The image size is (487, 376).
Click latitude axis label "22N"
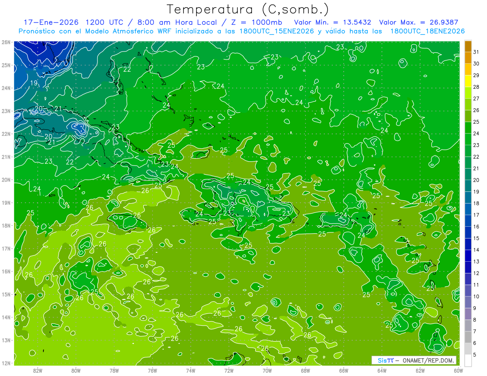[6, 134]
